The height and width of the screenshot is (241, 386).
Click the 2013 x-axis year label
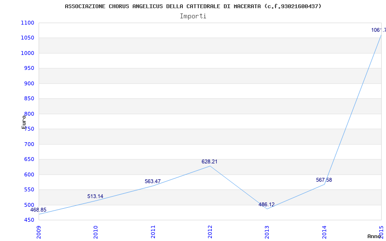(267, 232)
